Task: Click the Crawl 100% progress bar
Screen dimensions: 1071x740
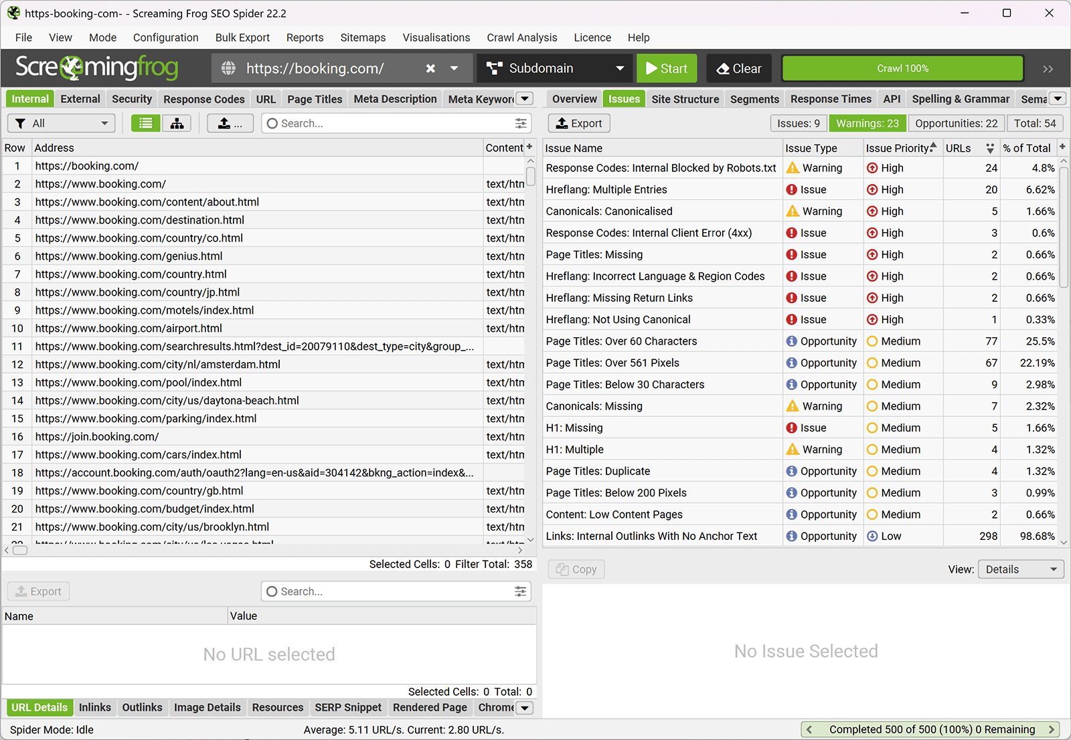Action: point(902,68)
